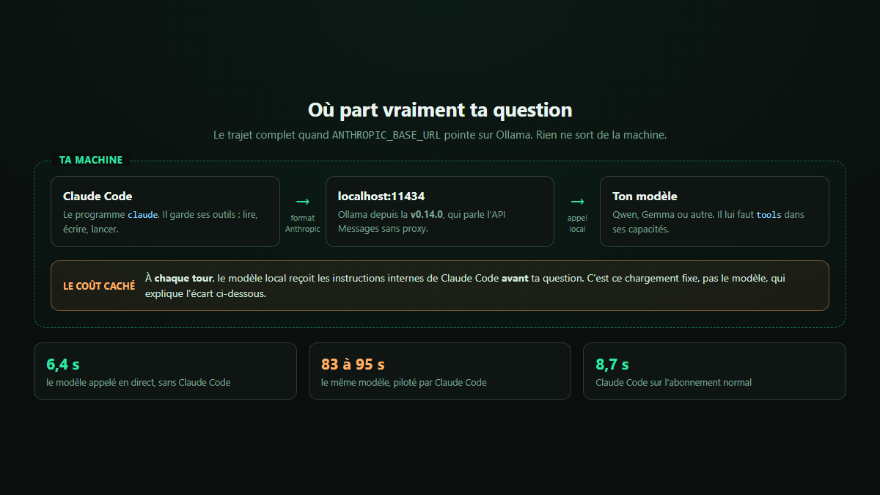Click the '8,7 s' value

tap(612, 364)
